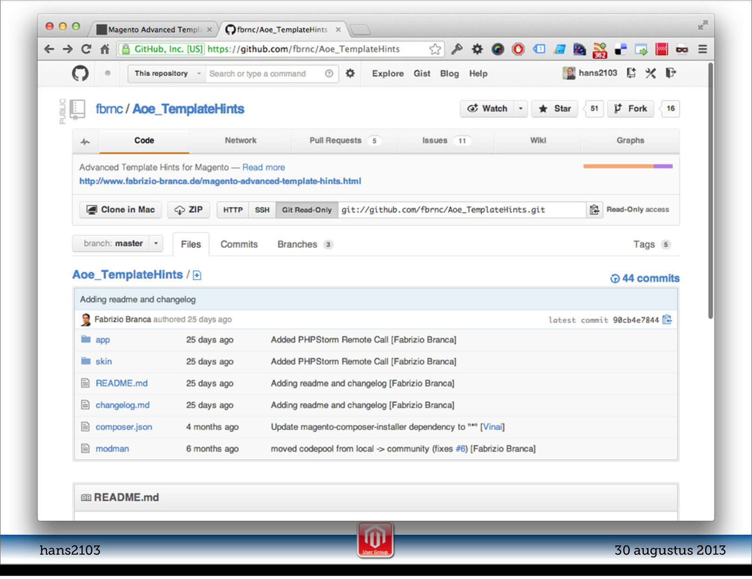Viewport: 752px width, 579px height.
Task: Click the key extension icon in toolbar
Action: click(457, 49)
